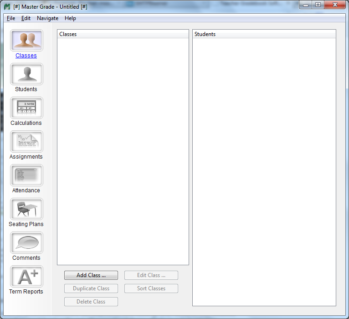Screen dimensions: 349x319
Task: Click the Classes list column header
Action: (123, 34)
